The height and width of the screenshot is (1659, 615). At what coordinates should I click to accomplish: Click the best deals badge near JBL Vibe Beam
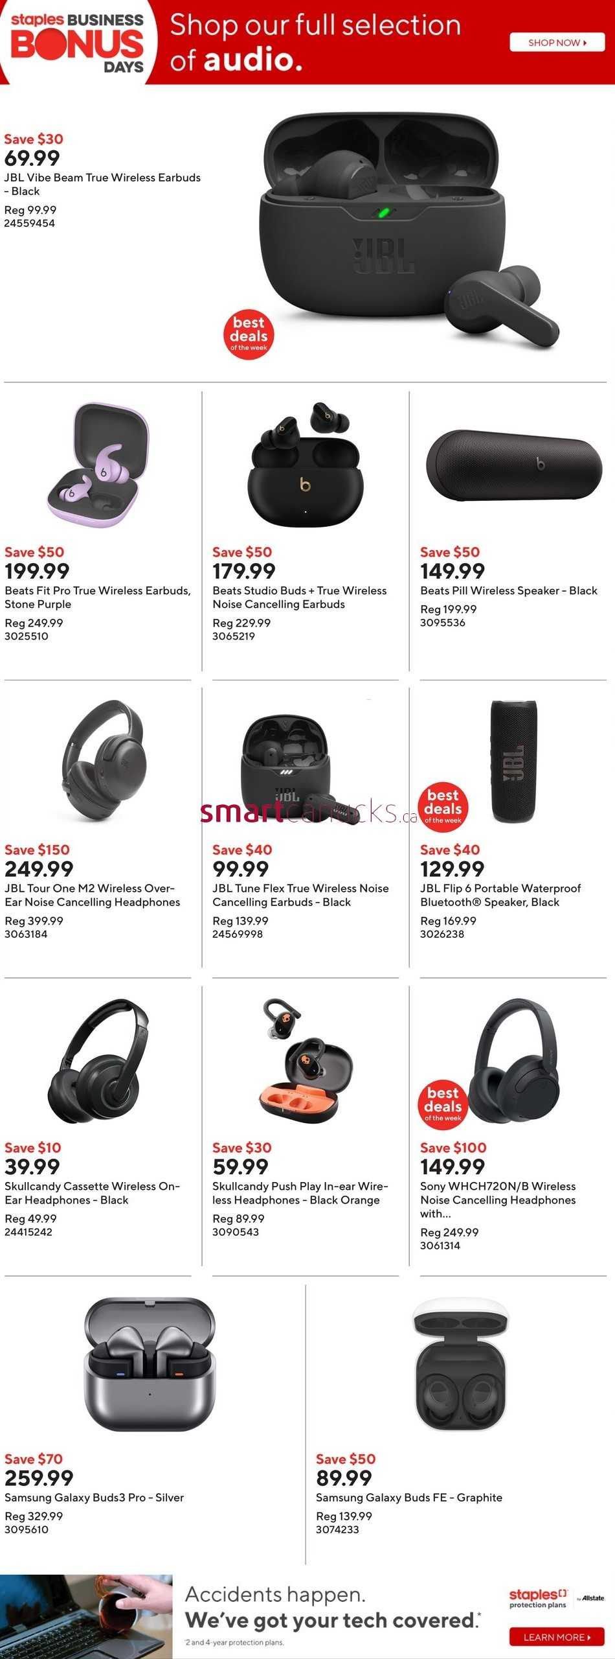[249, 334]
